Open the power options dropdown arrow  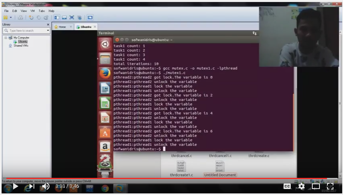click(10, 18)
